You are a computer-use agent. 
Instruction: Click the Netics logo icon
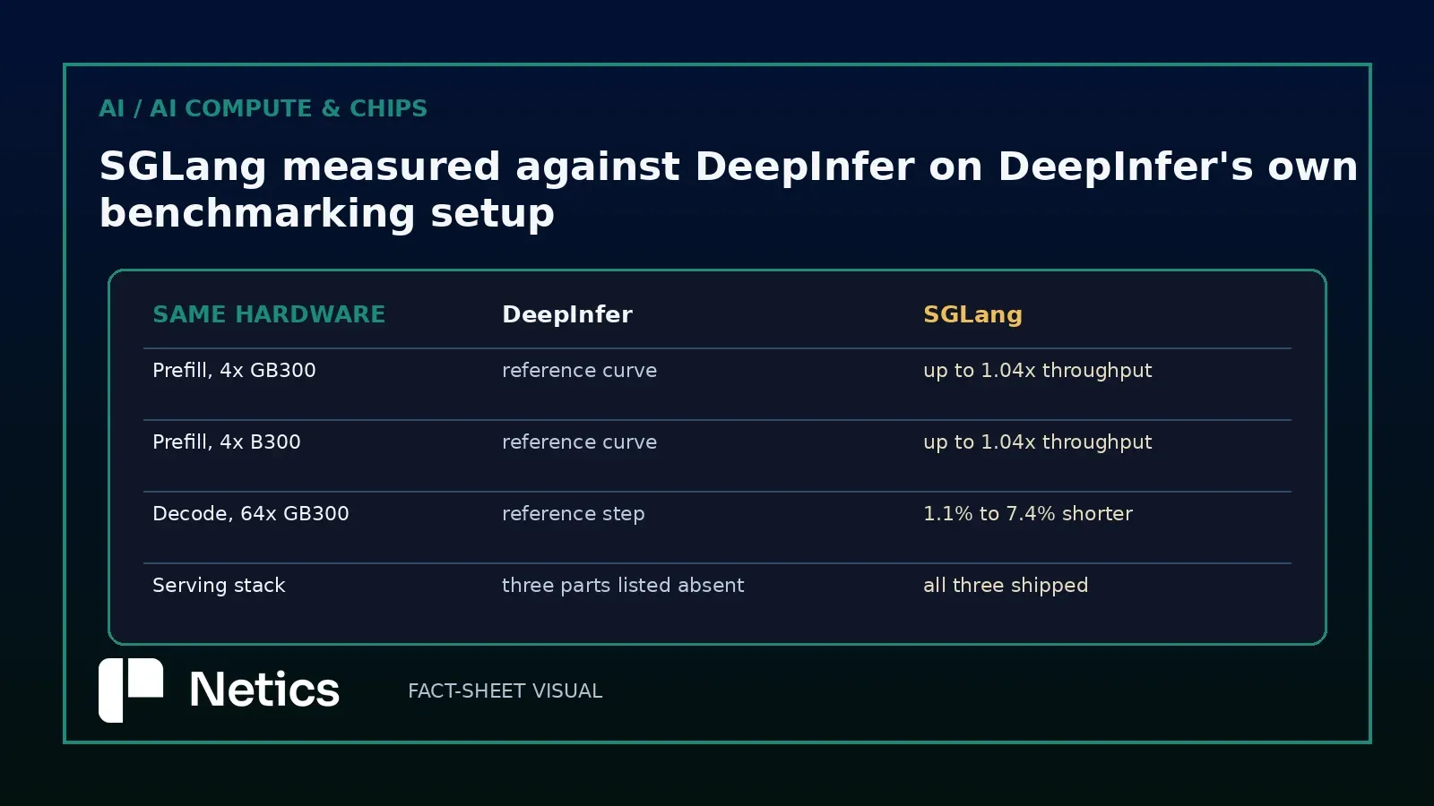click(131, 690)
